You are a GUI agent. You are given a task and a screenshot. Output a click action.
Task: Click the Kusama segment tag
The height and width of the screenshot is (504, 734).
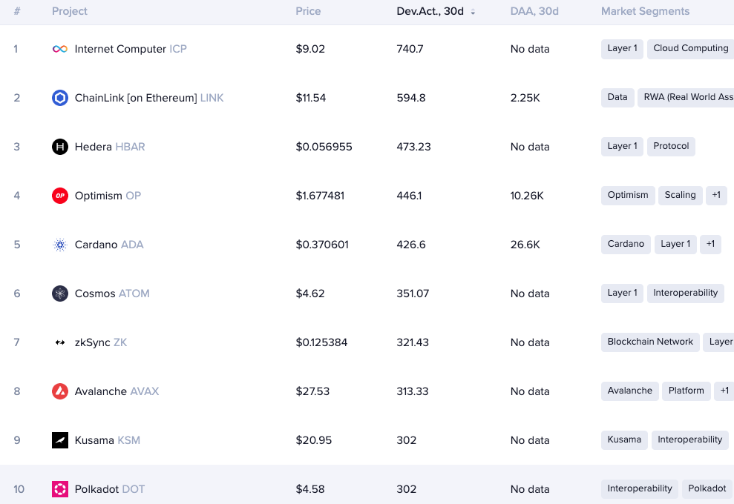tap(624, 440)
